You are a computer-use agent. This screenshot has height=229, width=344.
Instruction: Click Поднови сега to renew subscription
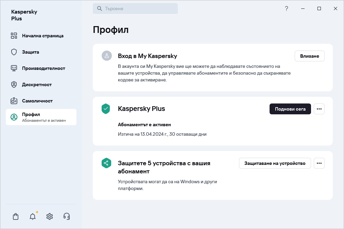pos(290,109)
